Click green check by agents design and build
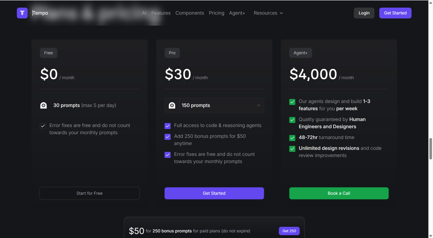433x238 pixels. click(292, 102)
